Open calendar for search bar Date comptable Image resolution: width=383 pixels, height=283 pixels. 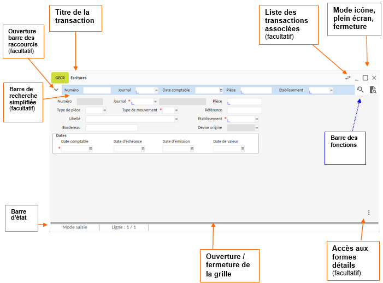click(221, 90)
